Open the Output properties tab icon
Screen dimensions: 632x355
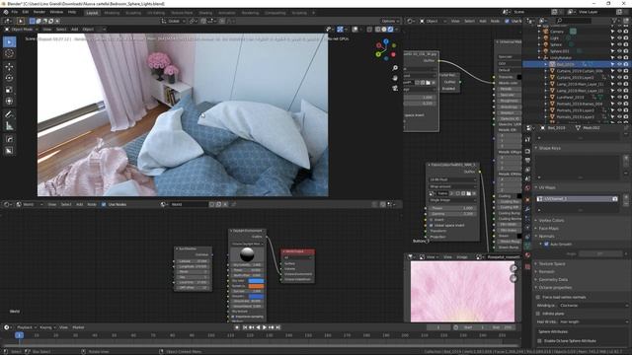(527, 160)
